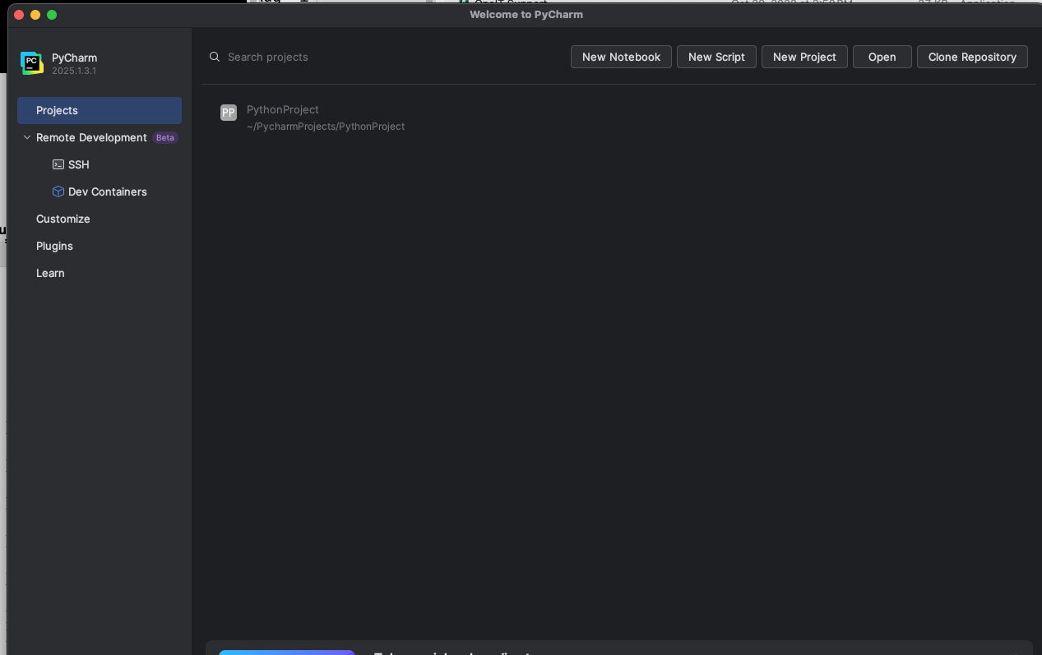Select Projects in the sidebar
The height and width of the screenshot is (655, 1042).
100,110
